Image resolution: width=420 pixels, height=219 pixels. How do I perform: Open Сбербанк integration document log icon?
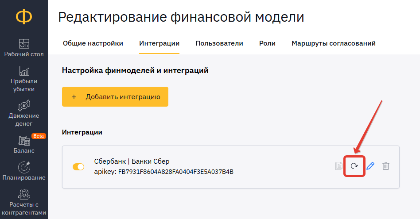coord(339,166)
